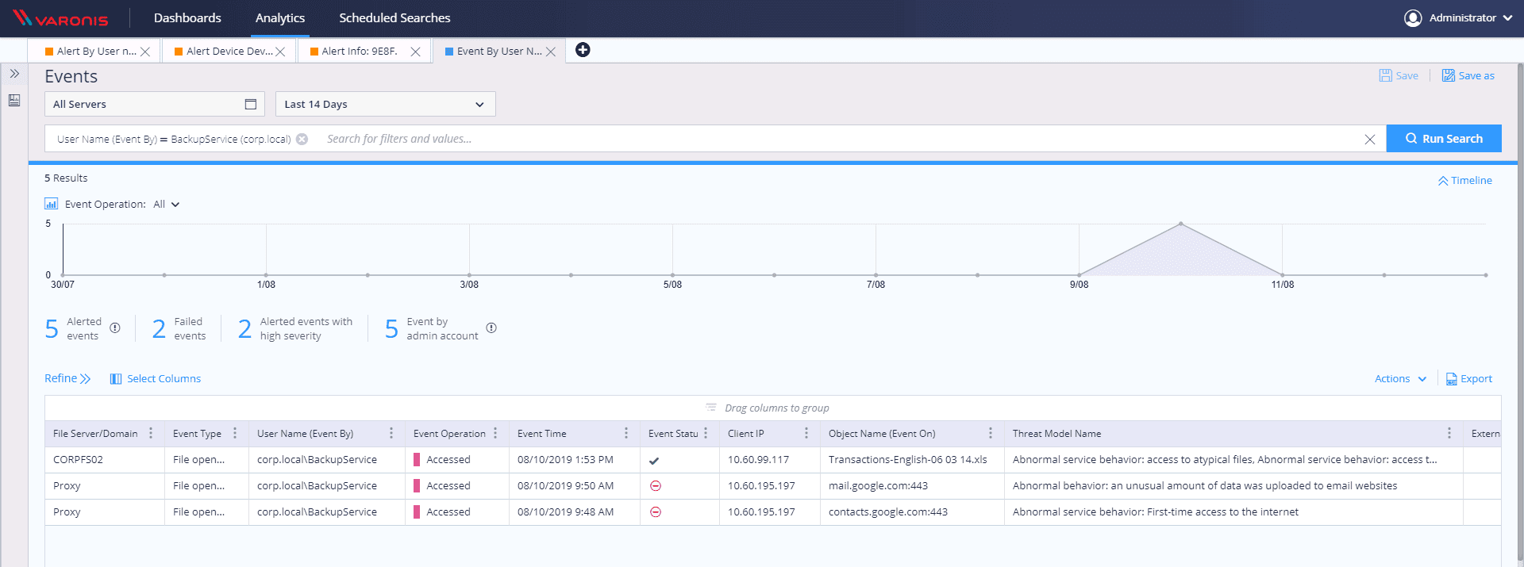The image size is (1524, 567).
Task: Show info for Alerted events count
Action: coord(115,328)
